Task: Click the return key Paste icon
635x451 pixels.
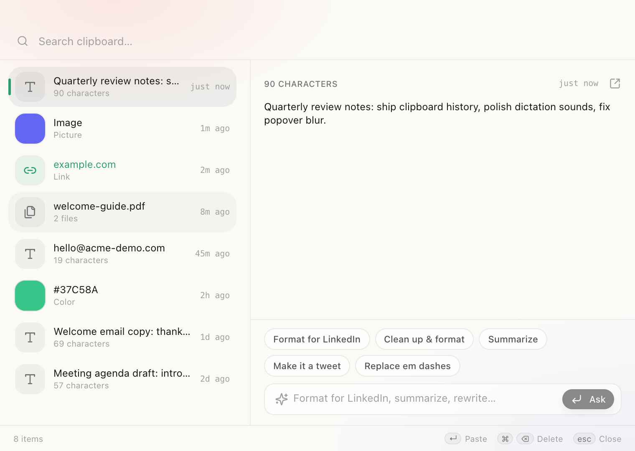Action: [453, 438]
